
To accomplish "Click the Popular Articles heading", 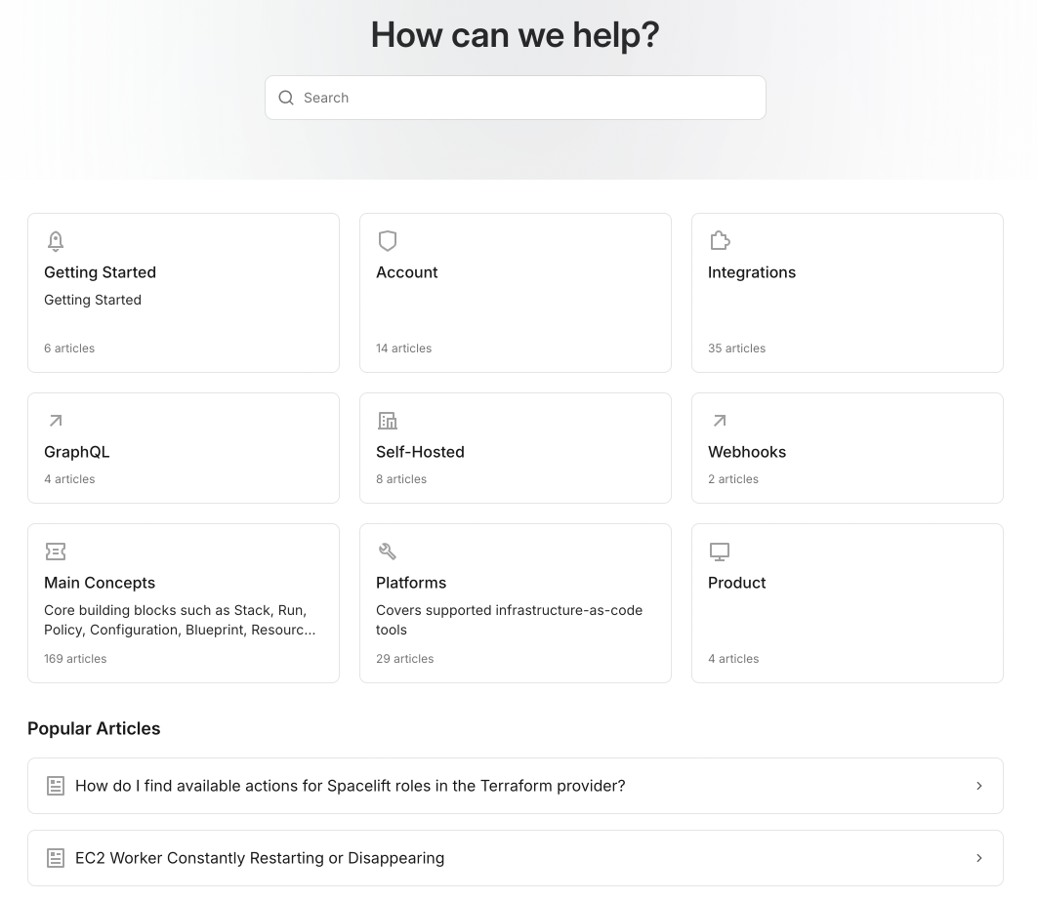I will (94, 728).
